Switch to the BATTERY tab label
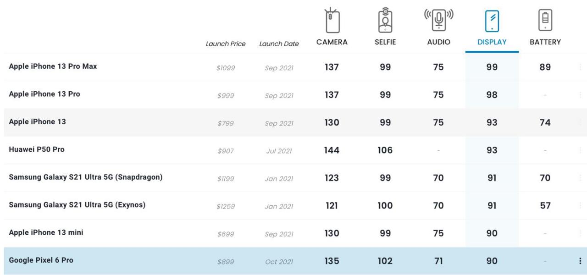The height and width of the screenshot is (275, 587). coord(545,42)
